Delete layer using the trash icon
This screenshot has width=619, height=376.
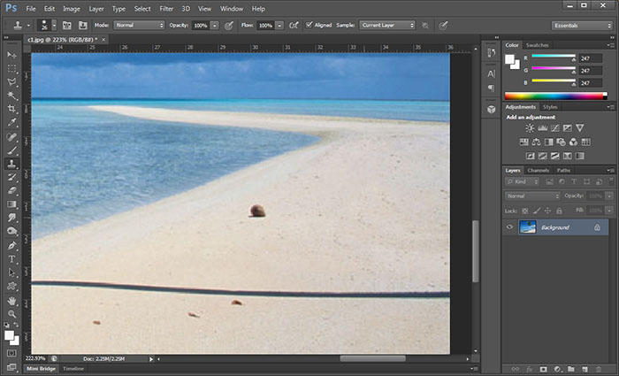click(x=600, y=367)
